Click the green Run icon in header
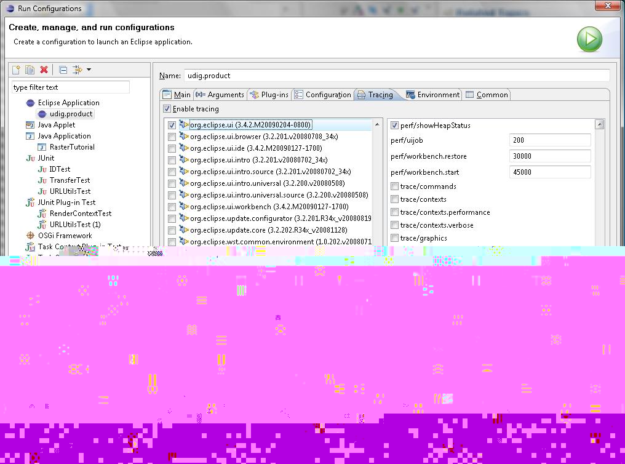Image resolution: width=625 pixels, height=464 pixels. point(589,39)
